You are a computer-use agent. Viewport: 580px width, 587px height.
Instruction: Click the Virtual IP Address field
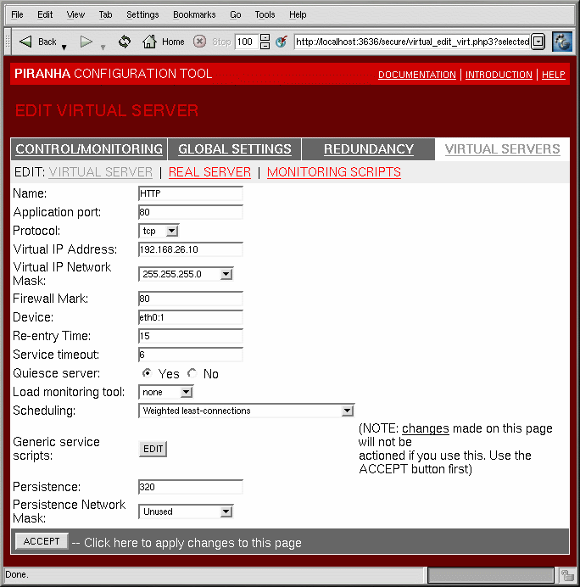click(x=191, y=249)
